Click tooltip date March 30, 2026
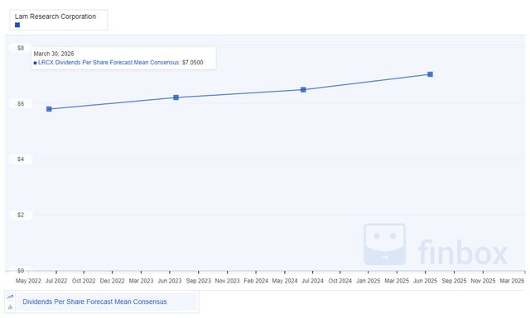Viewport: 530px width, 318px height. [54, 54]
